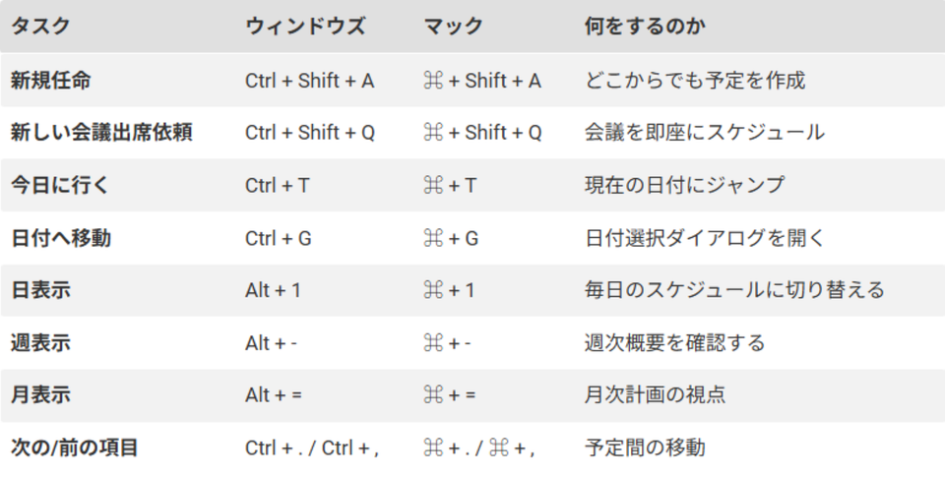The image size is (945, 477).
Task: Click the タスク column header
Action: [40, 27]
